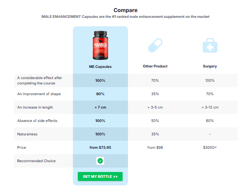Click the #1 ranked supplement subtitle

click(x=125, y=17)
